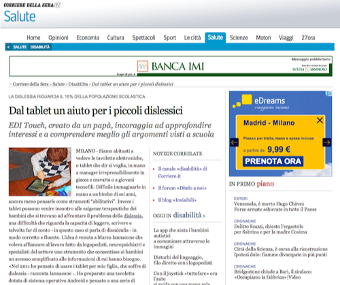This screenshot has width=340, height=285.
Task: Open the 27ora section
Action: (x=308, y=37)
